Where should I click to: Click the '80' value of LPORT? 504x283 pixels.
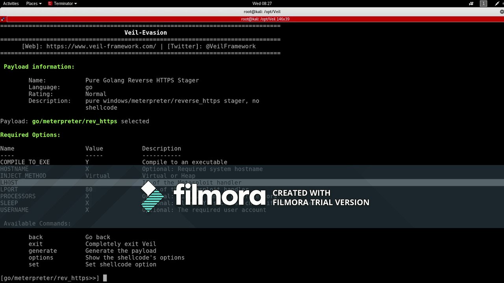pos(89,189)
